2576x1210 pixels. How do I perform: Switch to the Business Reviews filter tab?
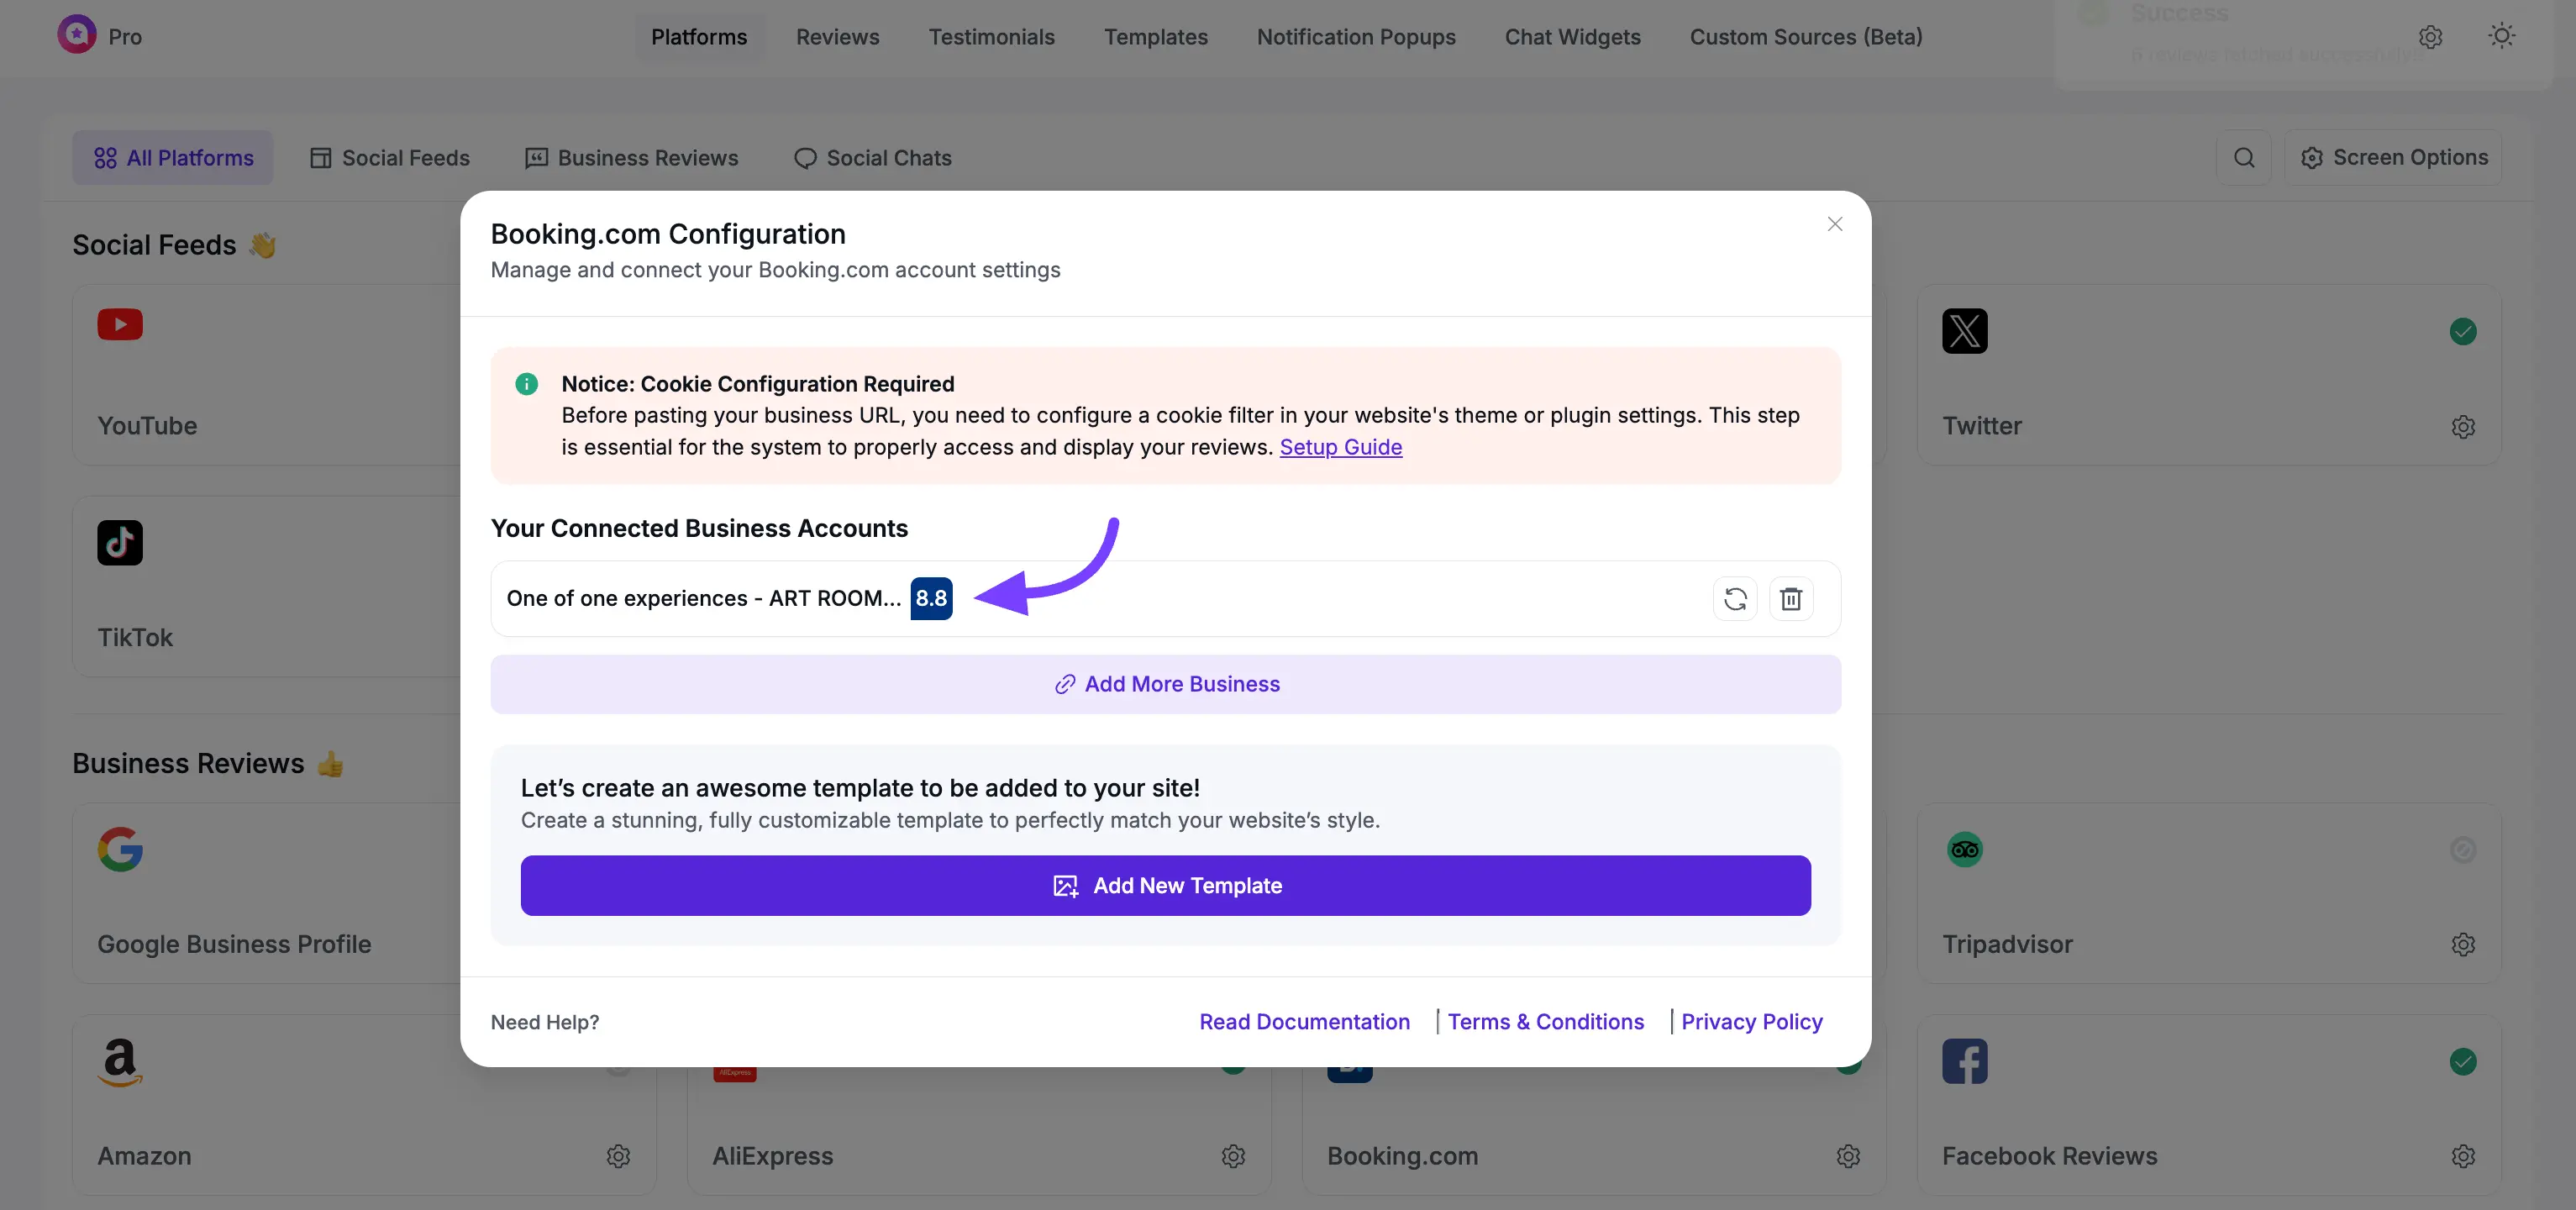pos(631,157)
